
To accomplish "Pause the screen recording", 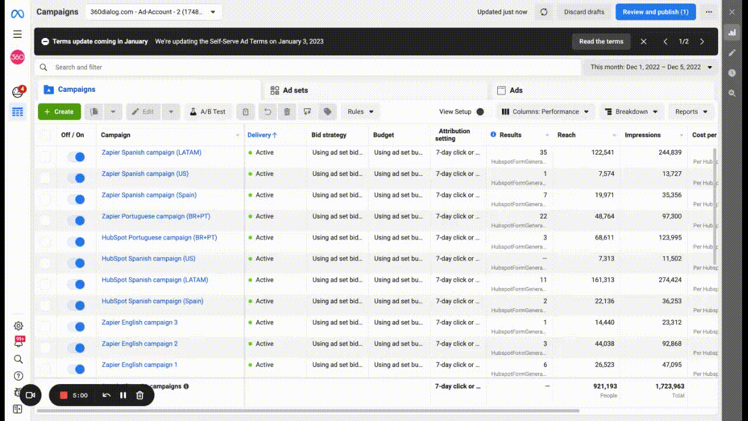I will [123, 395].
